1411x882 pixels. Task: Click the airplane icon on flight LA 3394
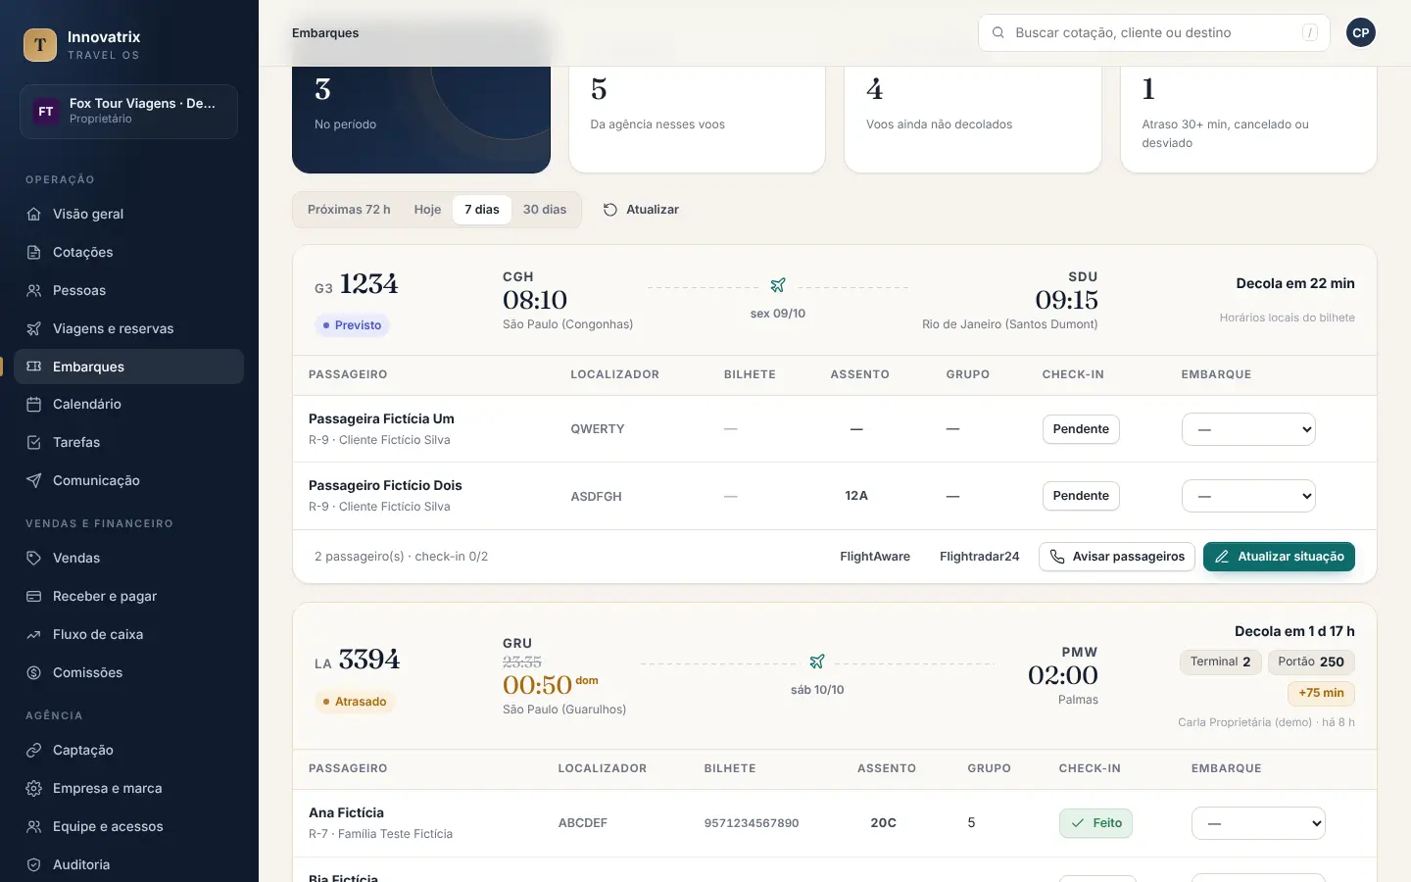point(817,661)
